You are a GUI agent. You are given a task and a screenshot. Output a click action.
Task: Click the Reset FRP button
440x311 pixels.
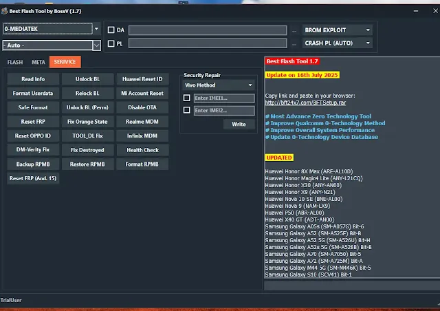[33, 122]
